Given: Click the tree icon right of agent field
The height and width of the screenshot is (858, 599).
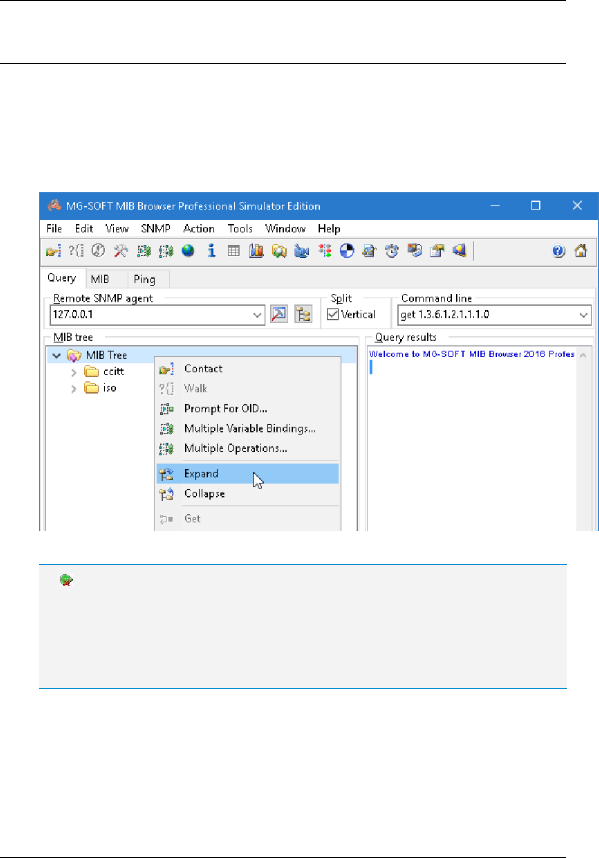Looking at the screenshot, I should 303,314.
